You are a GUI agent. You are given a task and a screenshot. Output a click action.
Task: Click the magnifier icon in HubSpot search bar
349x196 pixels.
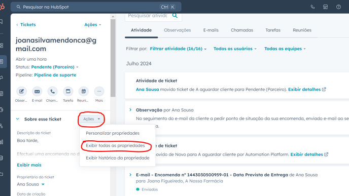[18, 7]
